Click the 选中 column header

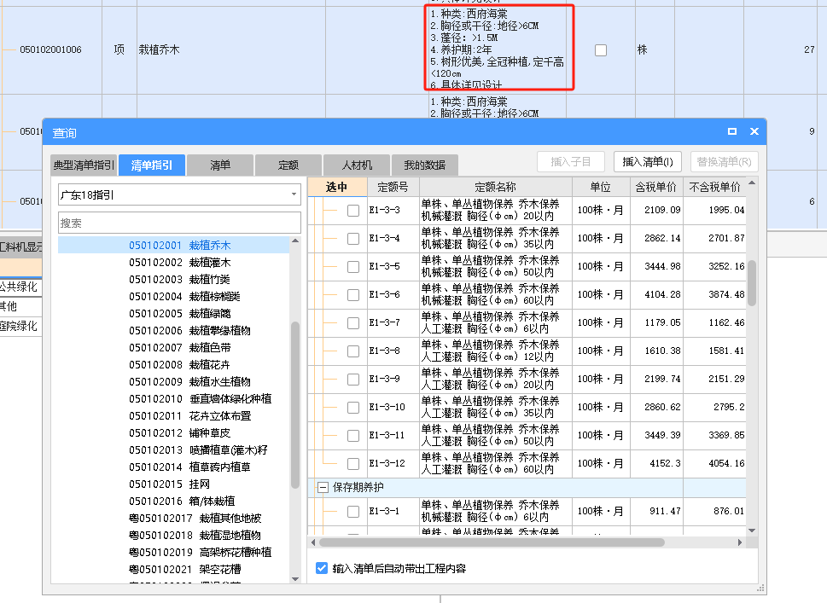pos(337,187)
